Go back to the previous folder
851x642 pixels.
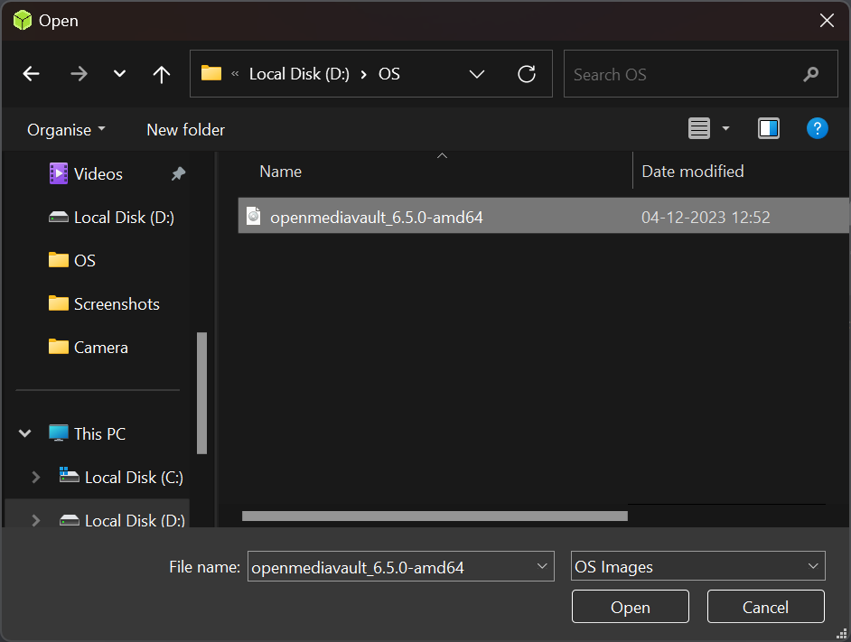tap(32, 74)
